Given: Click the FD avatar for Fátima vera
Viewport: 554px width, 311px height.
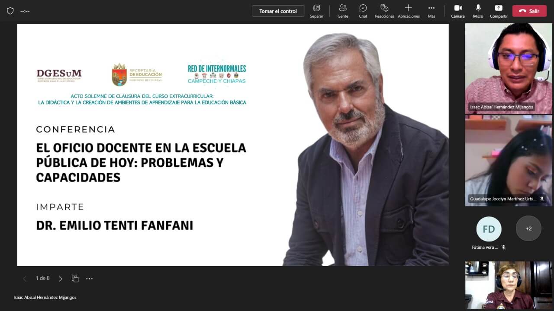Looking at the screenshot, I should 489,229.
